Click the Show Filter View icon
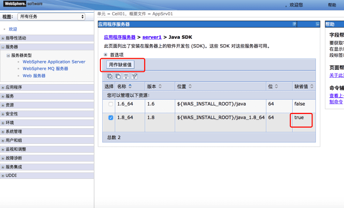 pyautogui.click(x=126, y=76)
